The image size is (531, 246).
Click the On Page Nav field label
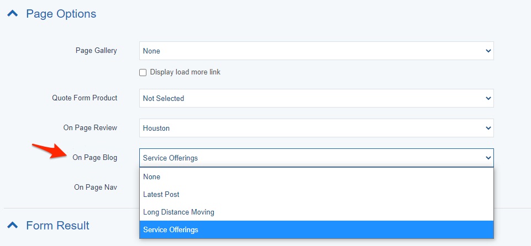pos(96,188)
